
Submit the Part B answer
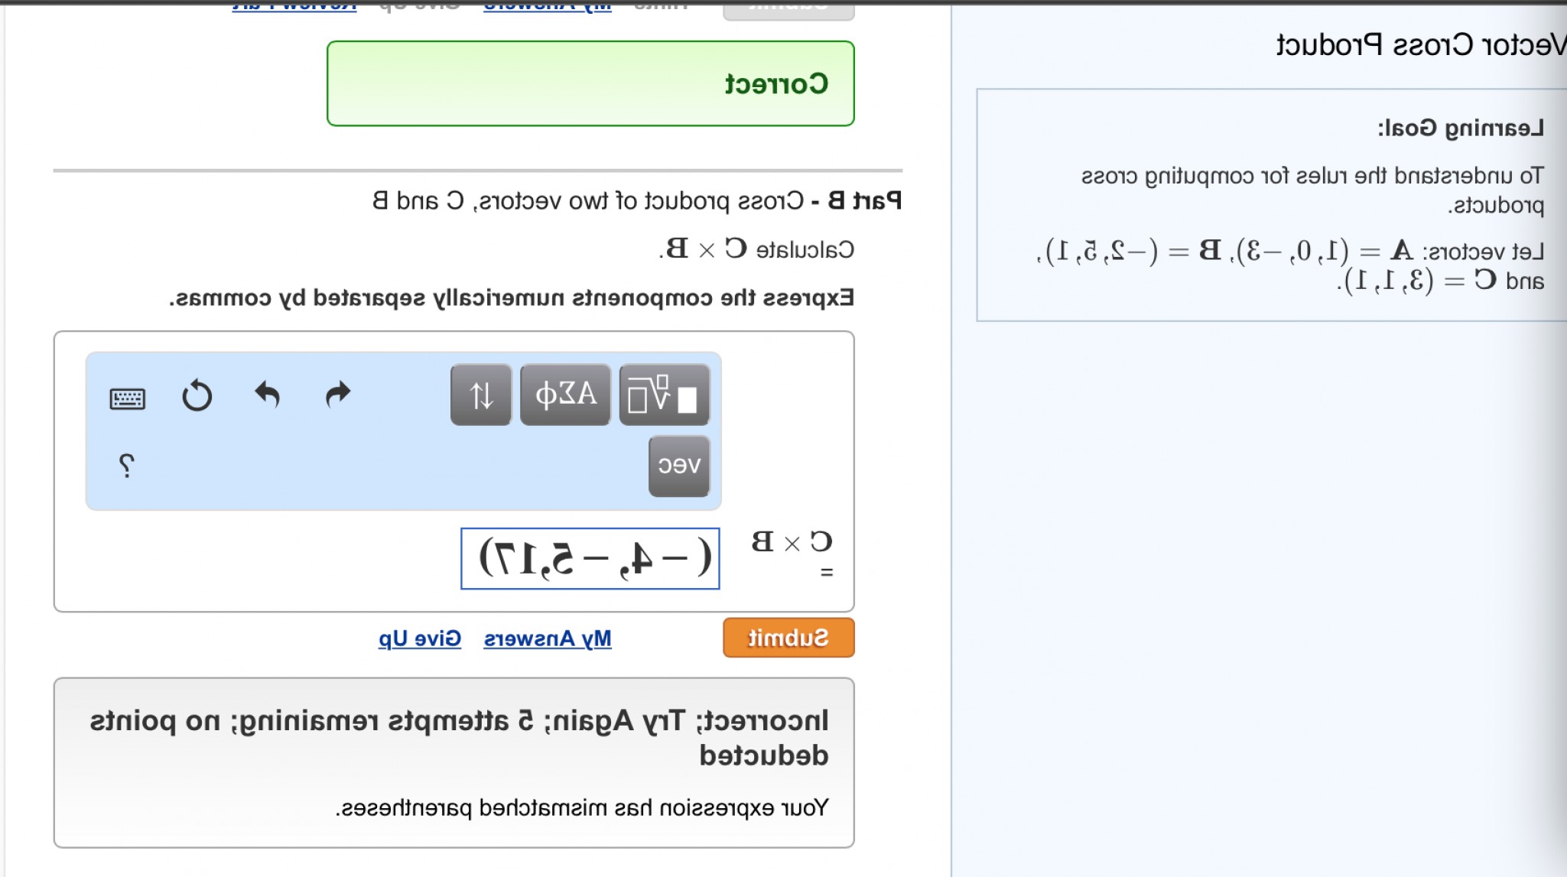(788, 637)
